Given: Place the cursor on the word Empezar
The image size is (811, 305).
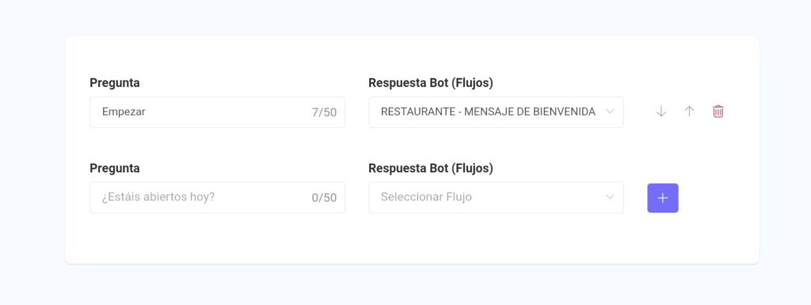Looking at the screenshot, I should click(x=124, y=112).
